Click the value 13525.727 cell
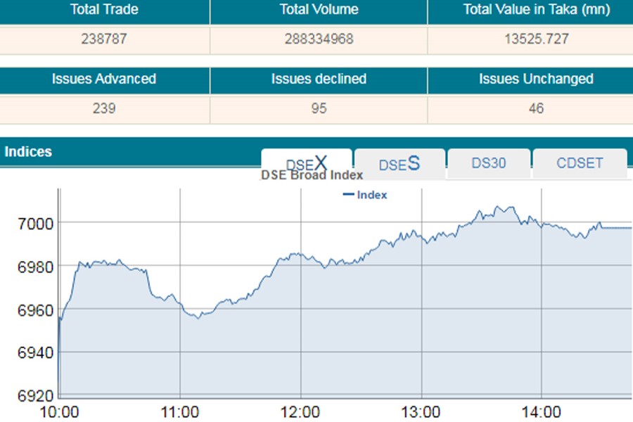Image resolution: width=633 pixels, height=422 pixels. click(x=537, y=39)
